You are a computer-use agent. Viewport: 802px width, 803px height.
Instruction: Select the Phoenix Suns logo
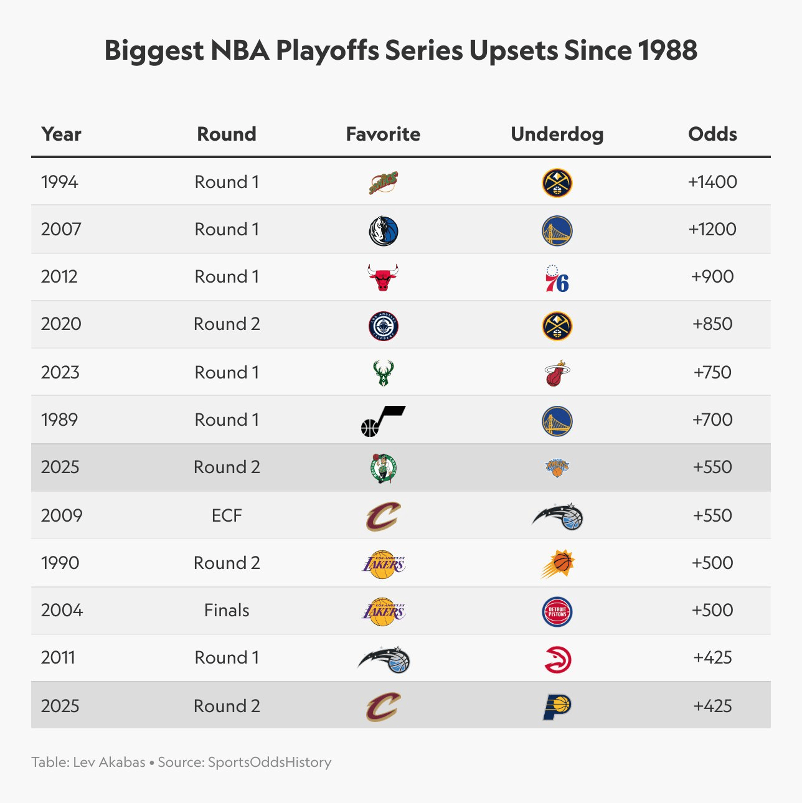(x=557, y=564)
